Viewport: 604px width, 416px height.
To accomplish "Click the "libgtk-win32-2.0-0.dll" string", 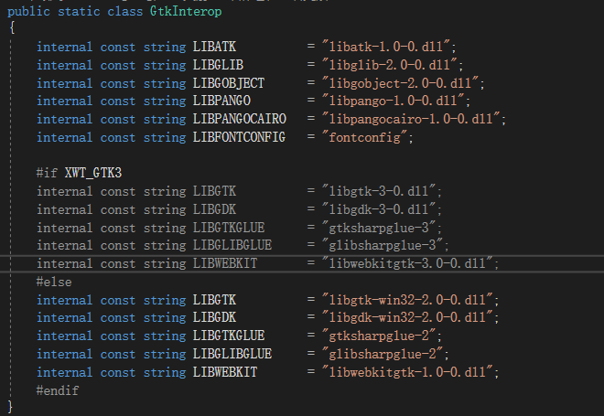I will tap(408, 300).
